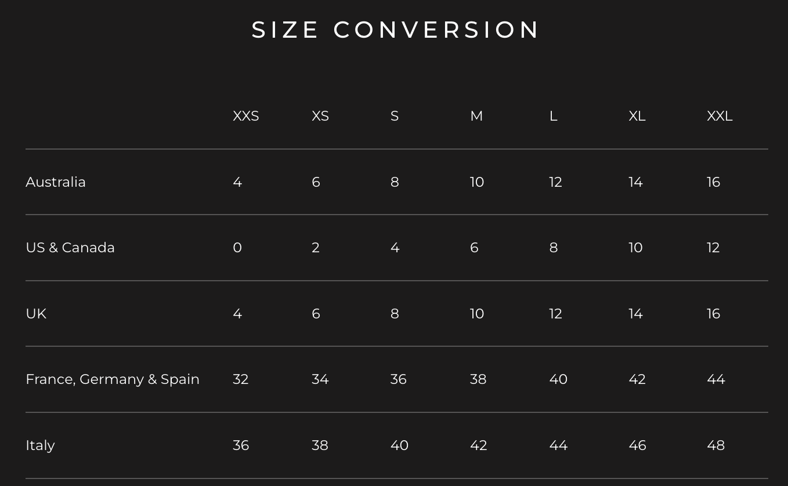Select the XXS column header
The height and width of the screenshot is (486, 788).
pos(245,116)
